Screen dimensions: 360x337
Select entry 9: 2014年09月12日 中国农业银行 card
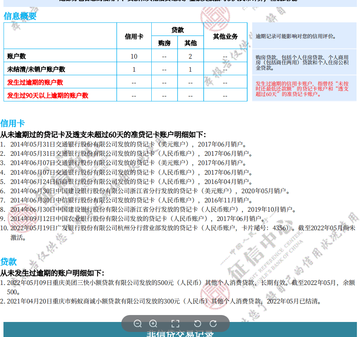pyautogui.click(x=133, y=219)
